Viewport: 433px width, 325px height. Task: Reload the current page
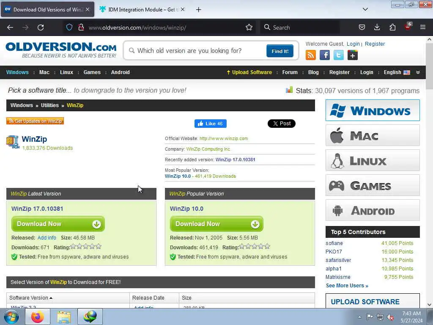coord(41,28)
